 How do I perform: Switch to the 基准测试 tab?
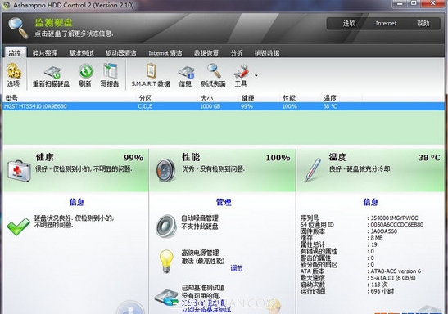pos(81,53)
